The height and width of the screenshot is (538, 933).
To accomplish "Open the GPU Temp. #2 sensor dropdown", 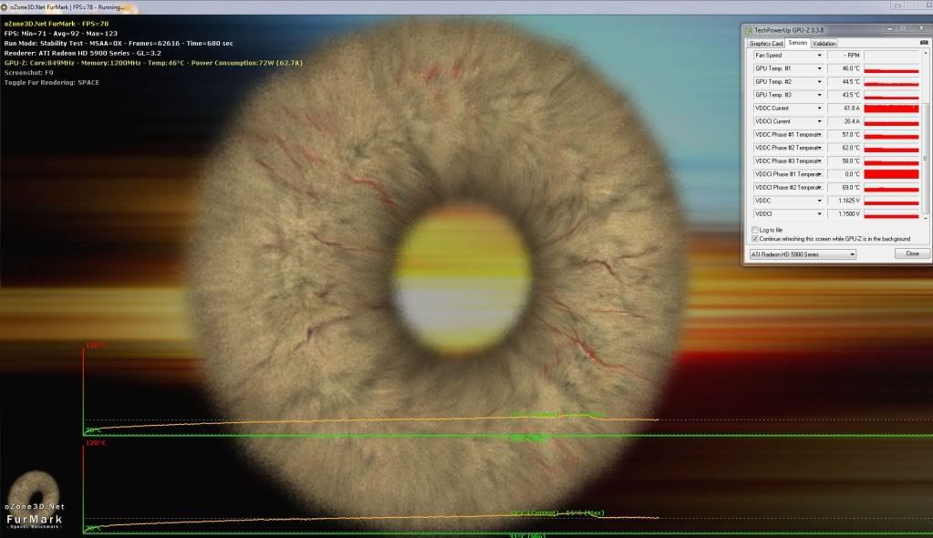I will [x=819, y=81].
